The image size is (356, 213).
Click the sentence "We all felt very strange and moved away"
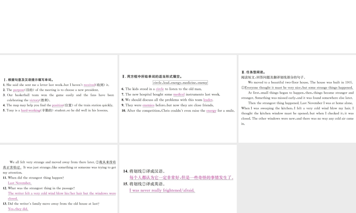point(52,162)
